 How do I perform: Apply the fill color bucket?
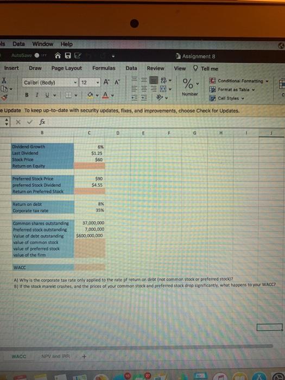pyautogui.click(x=90, y=95)
